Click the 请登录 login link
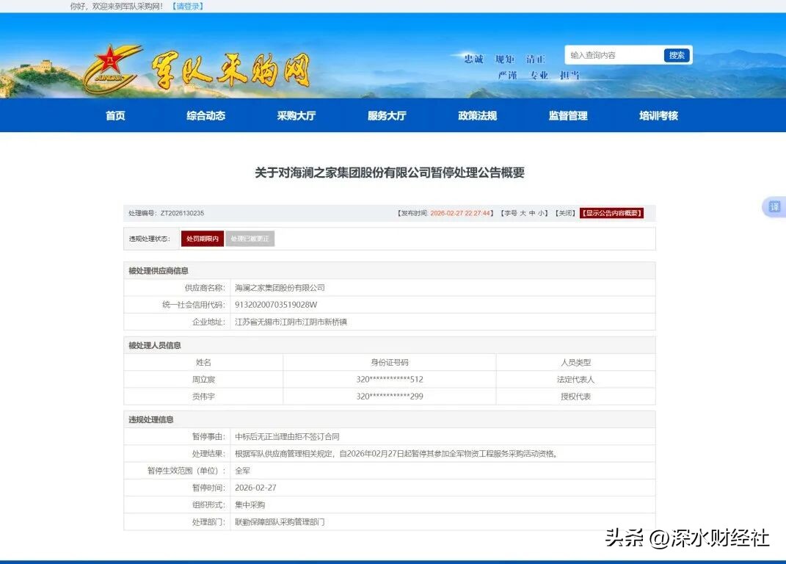Viewport: 786px width, 564px height. pyautogui.click(x=187, y=6)
